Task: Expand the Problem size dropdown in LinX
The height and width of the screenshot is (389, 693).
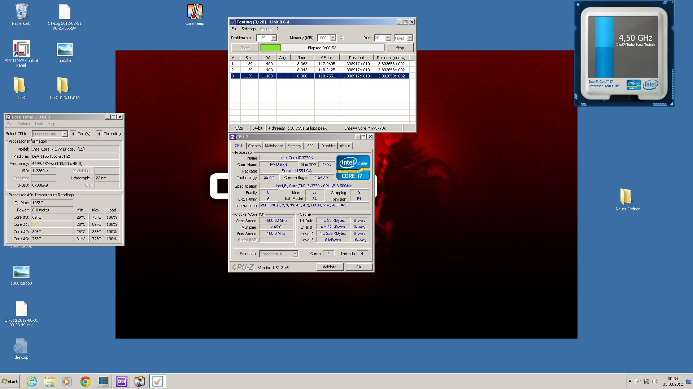Action: 274,38
